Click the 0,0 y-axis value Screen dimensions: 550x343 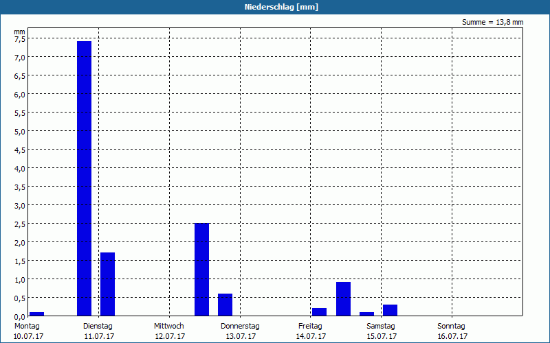pos(20,317)
